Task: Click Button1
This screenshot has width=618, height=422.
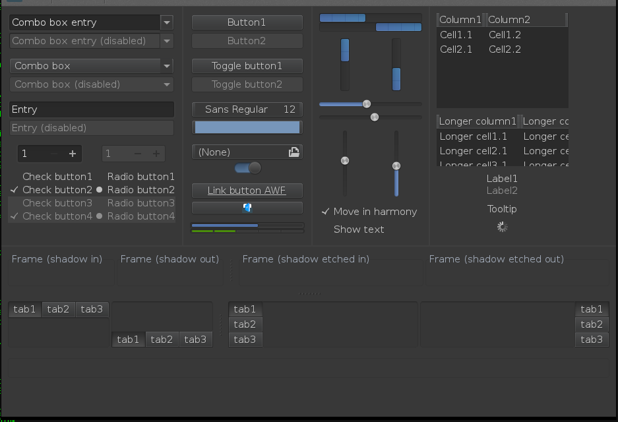Action: coord(247,22)
